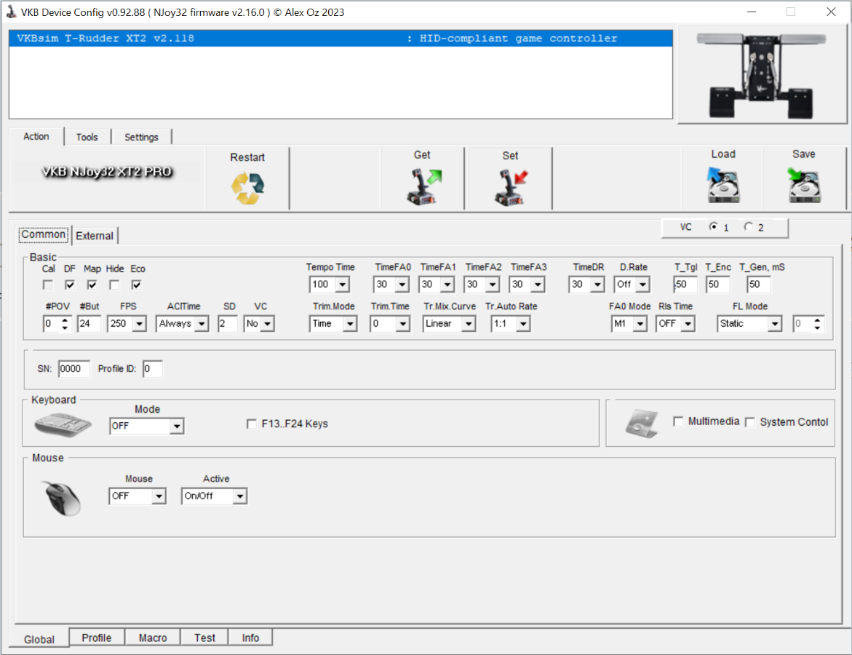Toggle the Cal checkbox
Screen dimensions: 852x655
(x=48, y=285)
